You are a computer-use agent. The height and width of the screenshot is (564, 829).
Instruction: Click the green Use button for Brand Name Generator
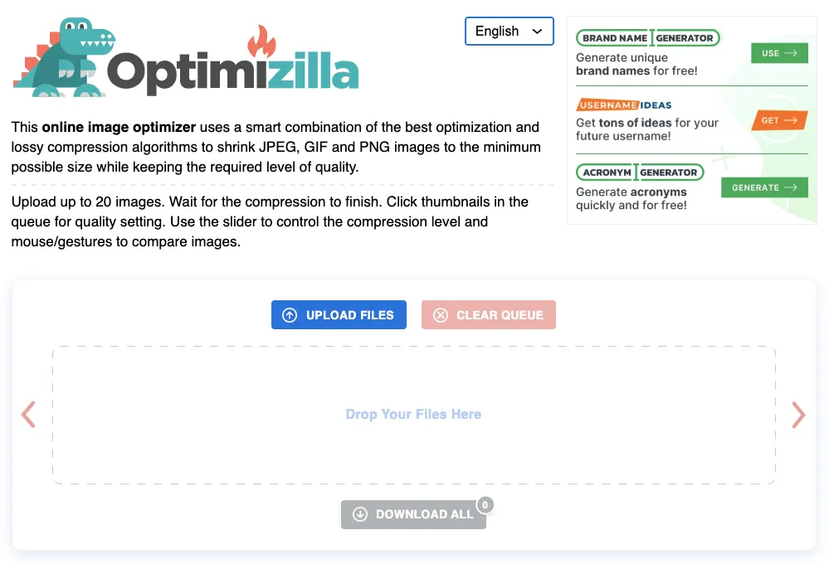(779, 53)
